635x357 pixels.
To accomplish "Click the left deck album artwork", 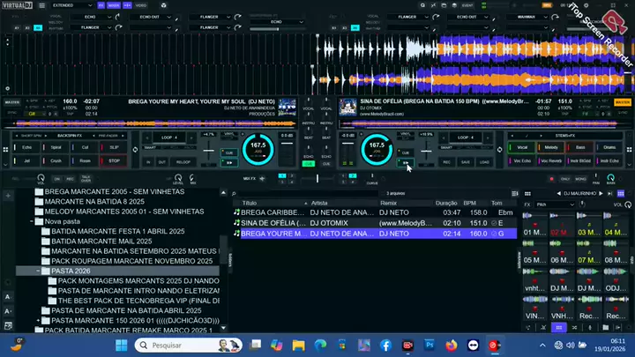I will (287, 108).
